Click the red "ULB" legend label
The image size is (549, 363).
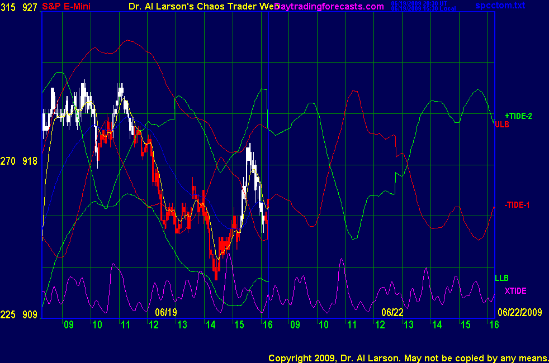click(502, 125)
